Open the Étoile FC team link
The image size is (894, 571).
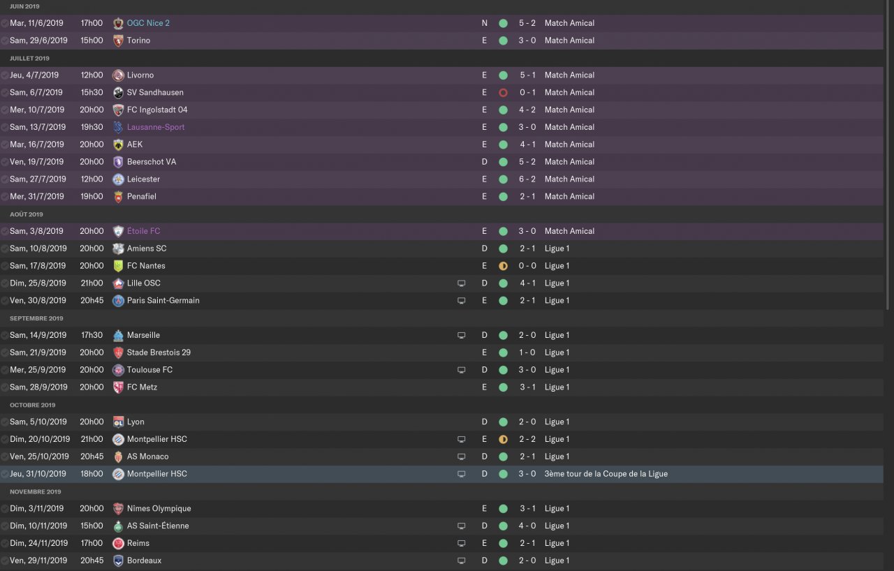(x=143, y=231)
